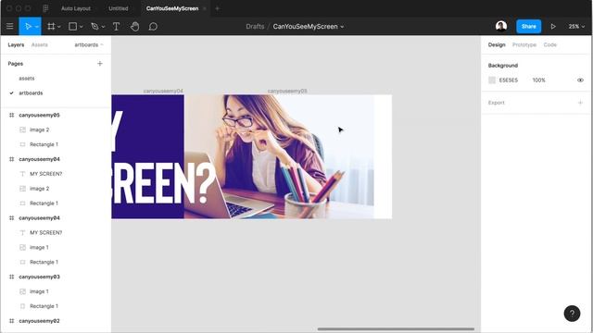This screenshot has height=333, width=593.
Task: Select the Hand tool
Action: click(134, 27)
